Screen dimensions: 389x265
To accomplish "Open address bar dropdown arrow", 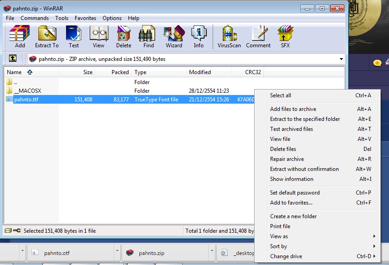I will 341,59.
